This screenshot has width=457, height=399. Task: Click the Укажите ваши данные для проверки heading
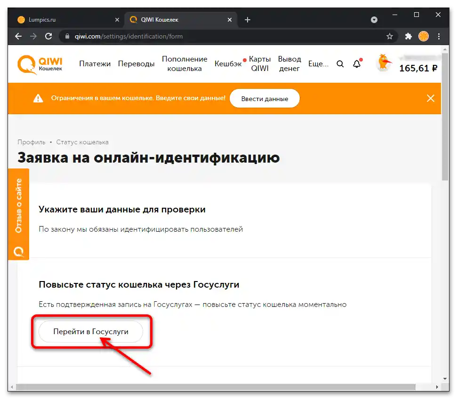pos(122,210)
